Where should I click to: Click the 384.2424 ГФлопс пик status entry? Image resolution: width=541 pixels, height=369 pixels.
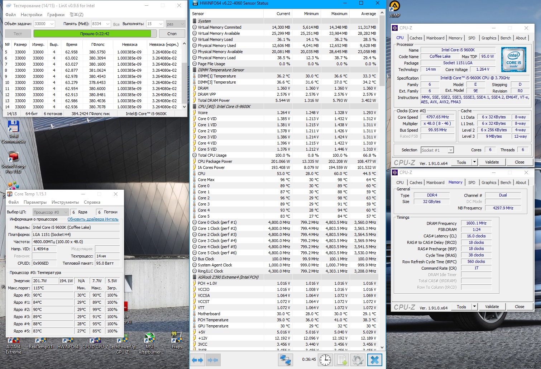point(91,114)
